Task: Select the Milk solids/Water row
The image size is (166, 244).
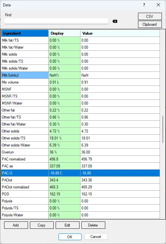Action: [x=80, y=68]
